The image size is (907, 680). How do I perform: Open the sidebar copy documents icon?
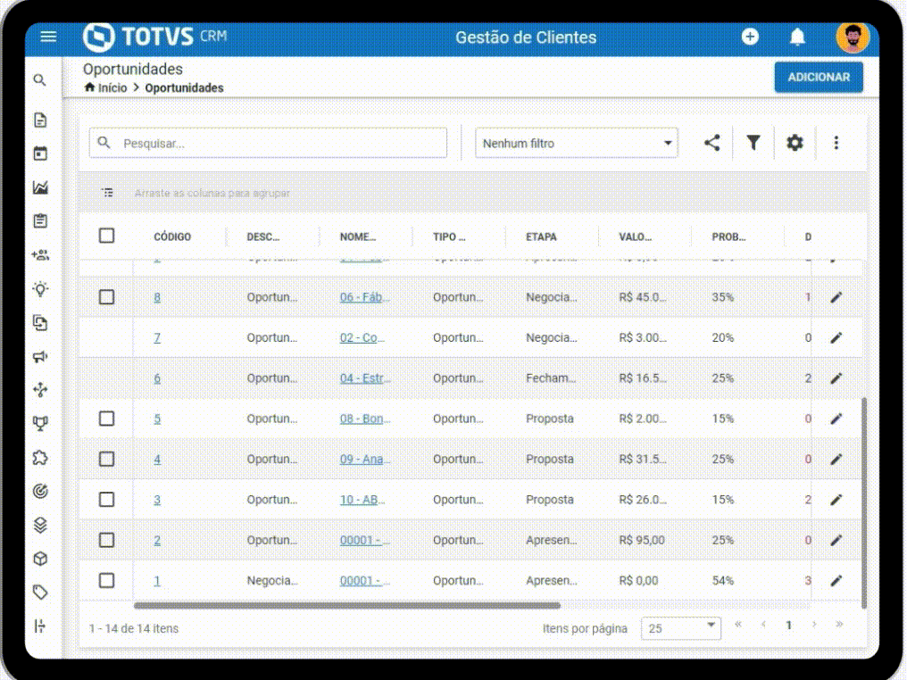[x=40, y=323]
